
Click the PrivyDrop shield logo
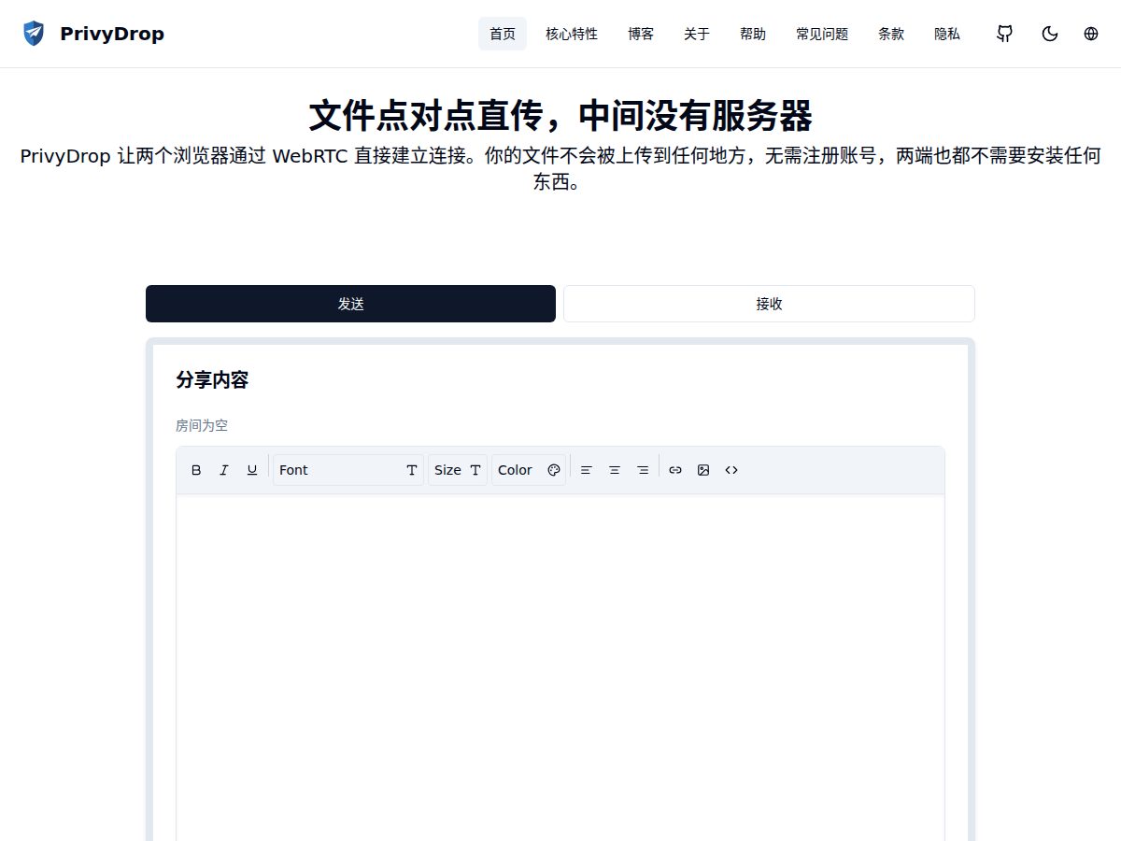[34, 34]
